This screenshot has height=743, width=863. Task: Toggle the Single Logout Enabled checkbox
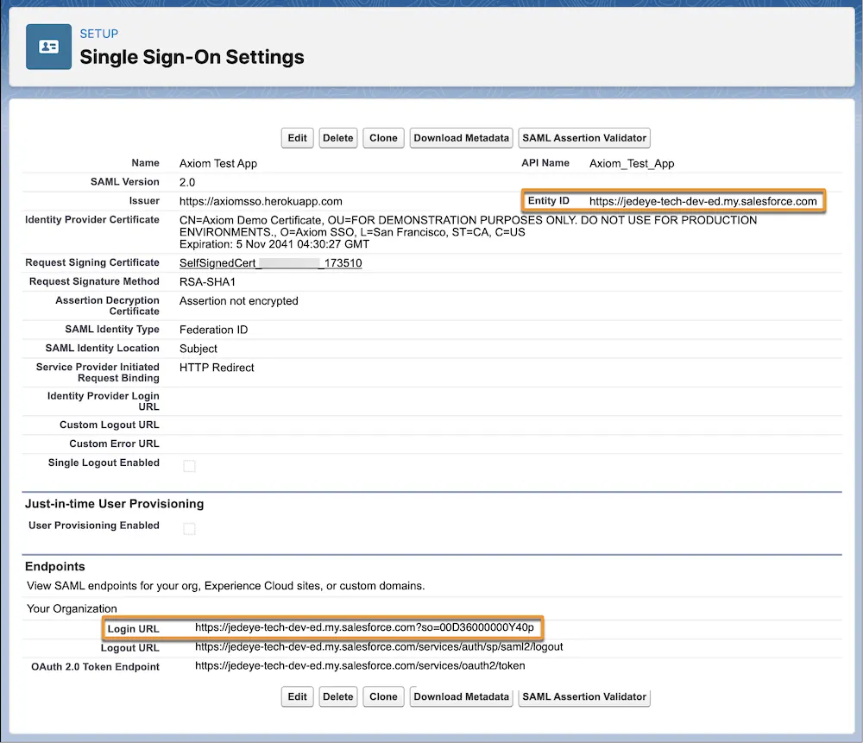pyautogui.click(x=189, y=466)
